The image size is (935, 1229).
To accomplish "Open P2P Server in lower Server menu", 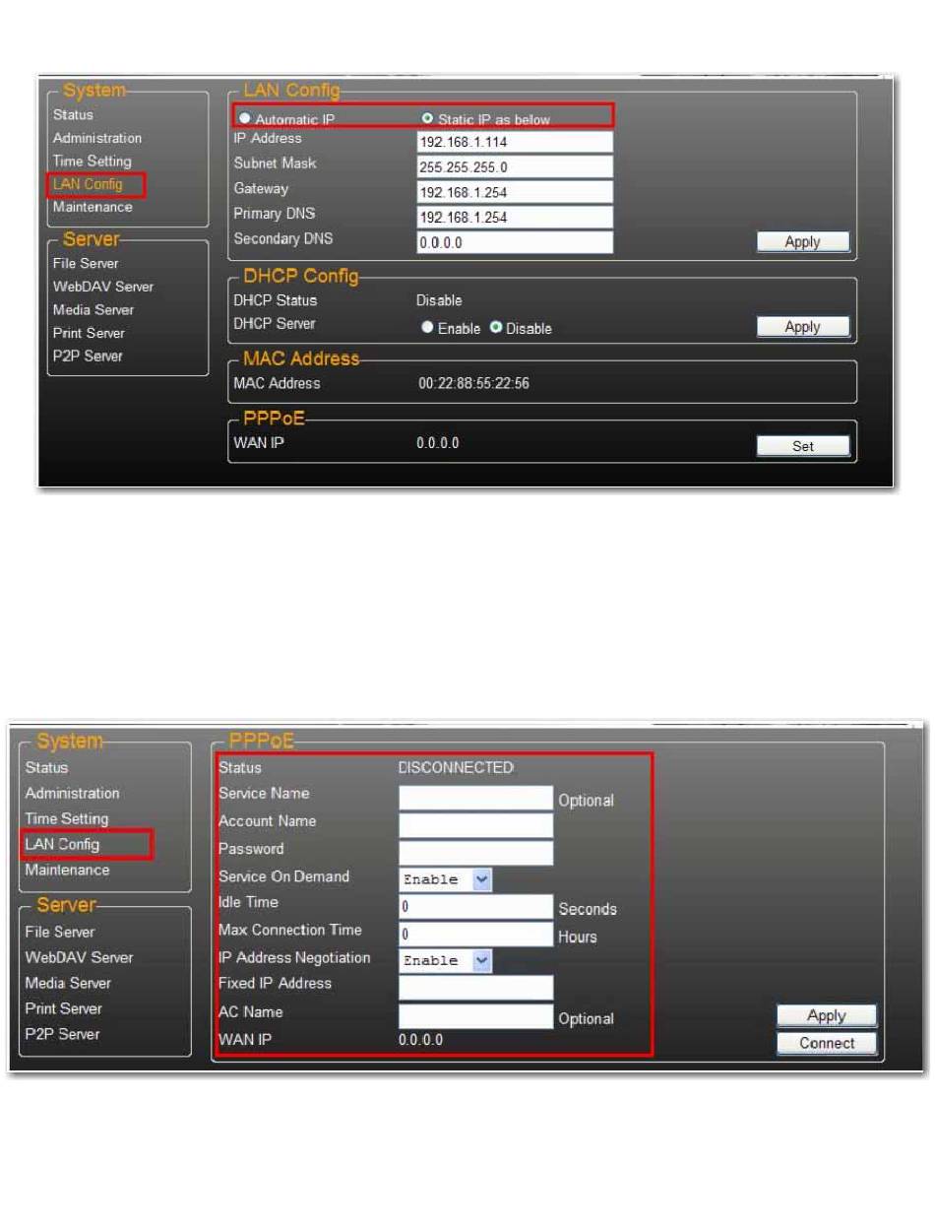I will tap(63, 1034).
